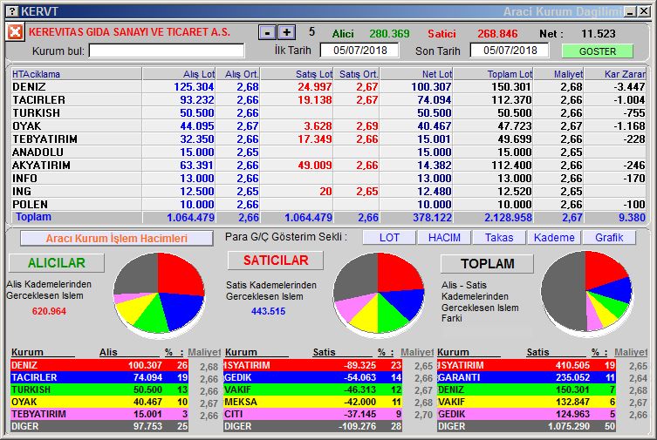657x440 pixels.
Task: Click pink CITI row in sellers list
Action: (313, 414)
